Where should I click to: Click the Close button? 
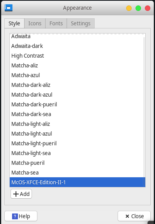134,216
